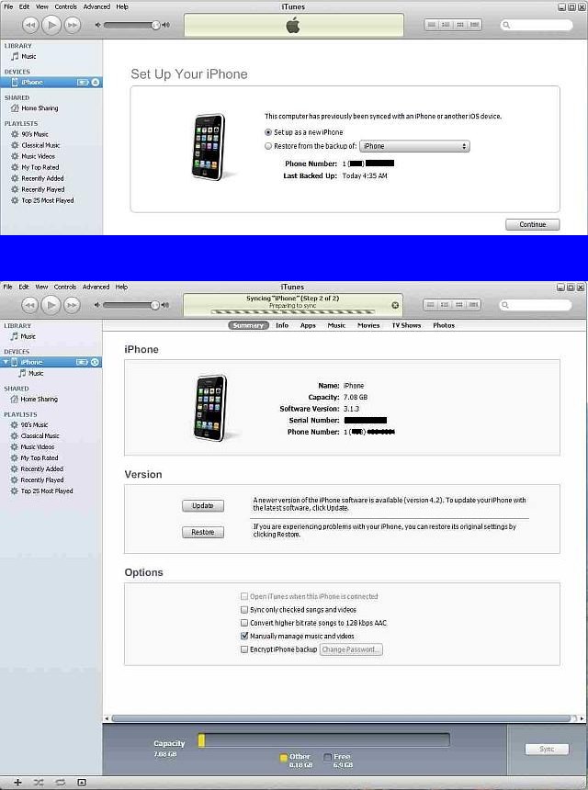Screen dimensions: 588x790
Task: Select list view icon in upper window toolbar
Action: point(431,25)
